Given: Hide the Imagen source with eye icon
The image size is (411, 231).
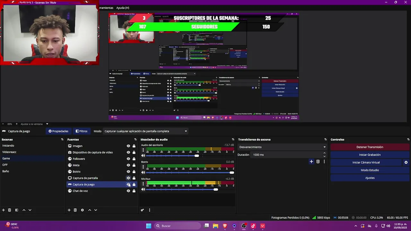Looking at the screenshot, I should 128,146.
